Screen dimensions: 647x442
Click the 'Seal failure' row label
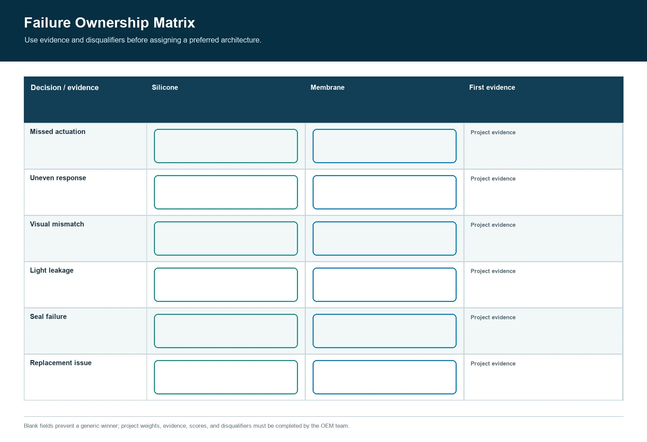coord(48,317)
